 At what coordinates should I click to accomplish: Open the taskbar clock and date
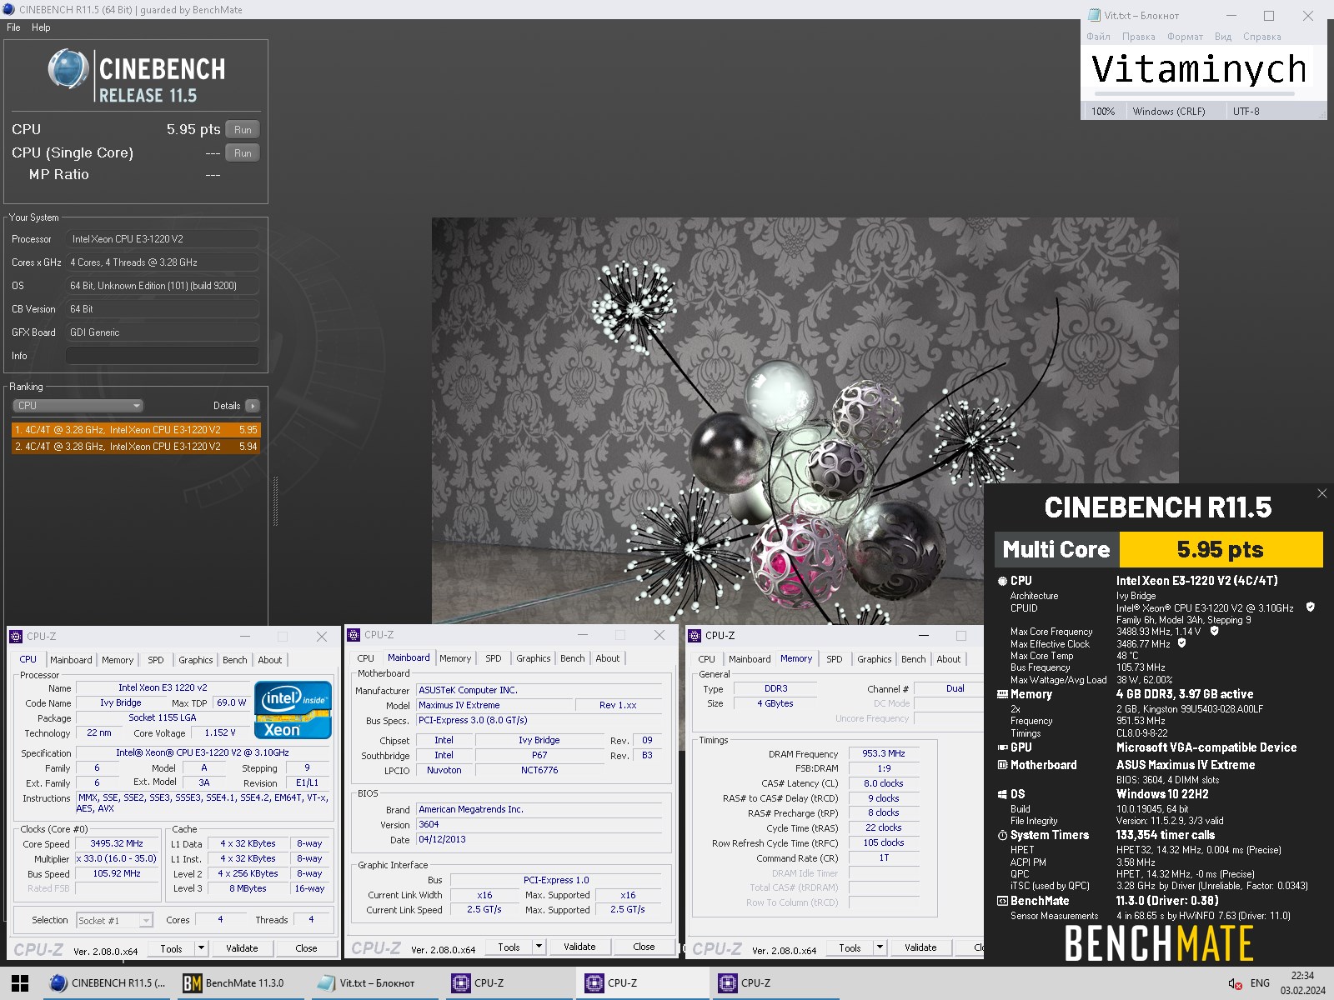click(1302, 983)
